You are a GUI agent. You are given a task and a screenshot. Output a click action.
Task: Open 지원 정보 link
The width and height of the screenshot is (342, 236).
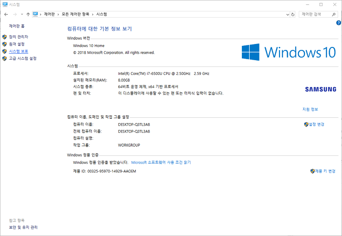(x=310, y=109)
